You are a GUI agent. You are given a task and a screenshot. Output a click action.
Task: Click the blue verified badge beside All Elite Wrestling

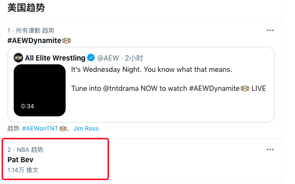(x=91, y=58)
